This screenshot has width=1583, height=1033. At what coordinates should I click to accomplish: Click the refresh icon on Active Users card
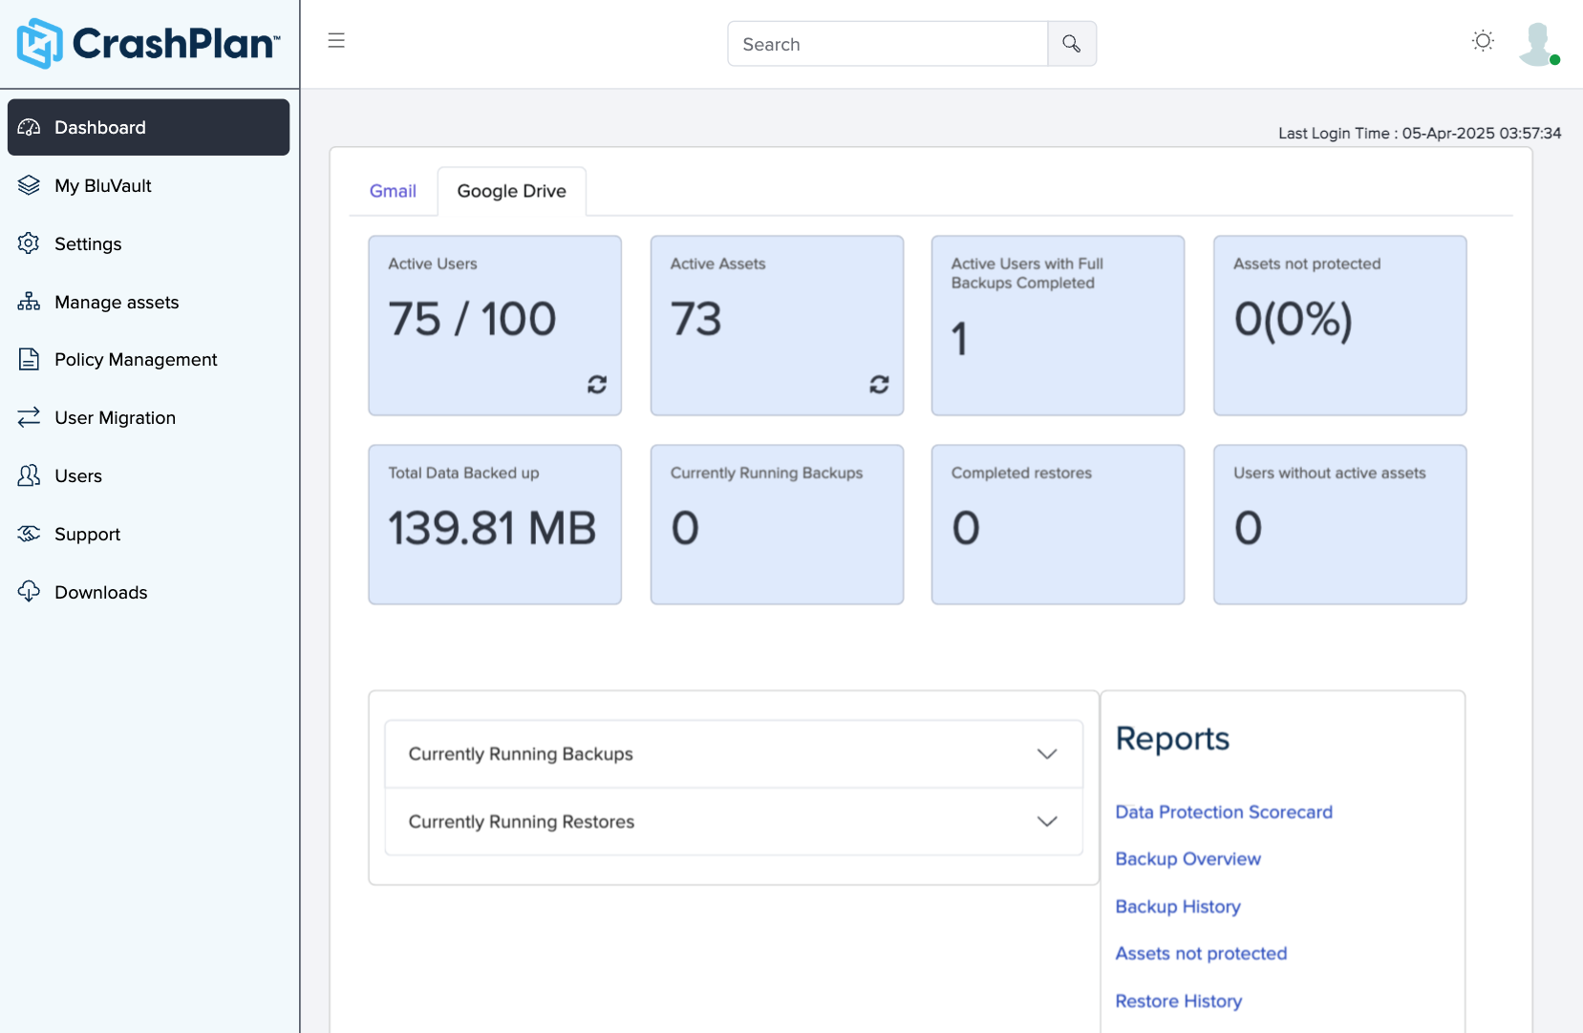(x=596, y=385)
